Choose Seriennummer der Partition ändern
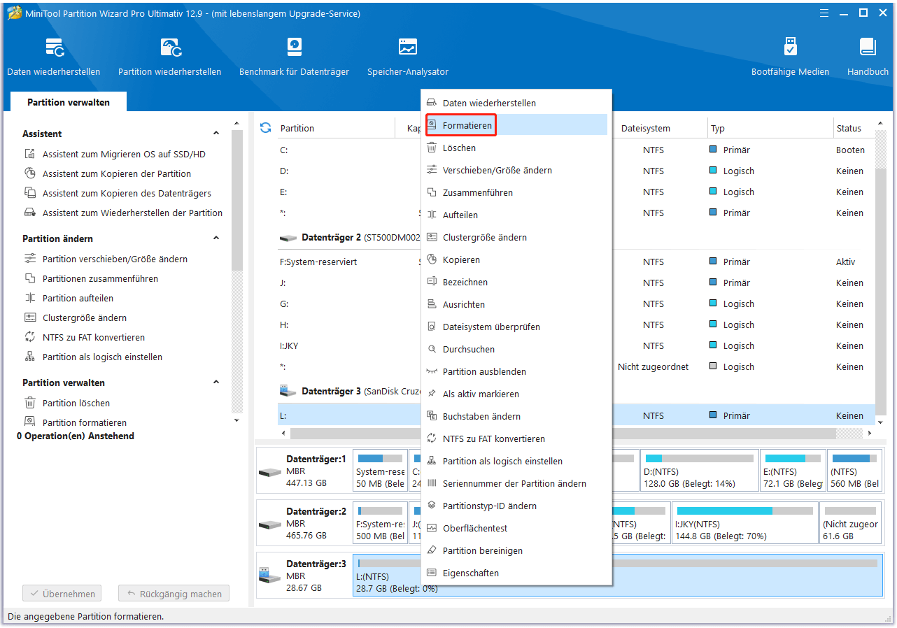 pos(516,483)
